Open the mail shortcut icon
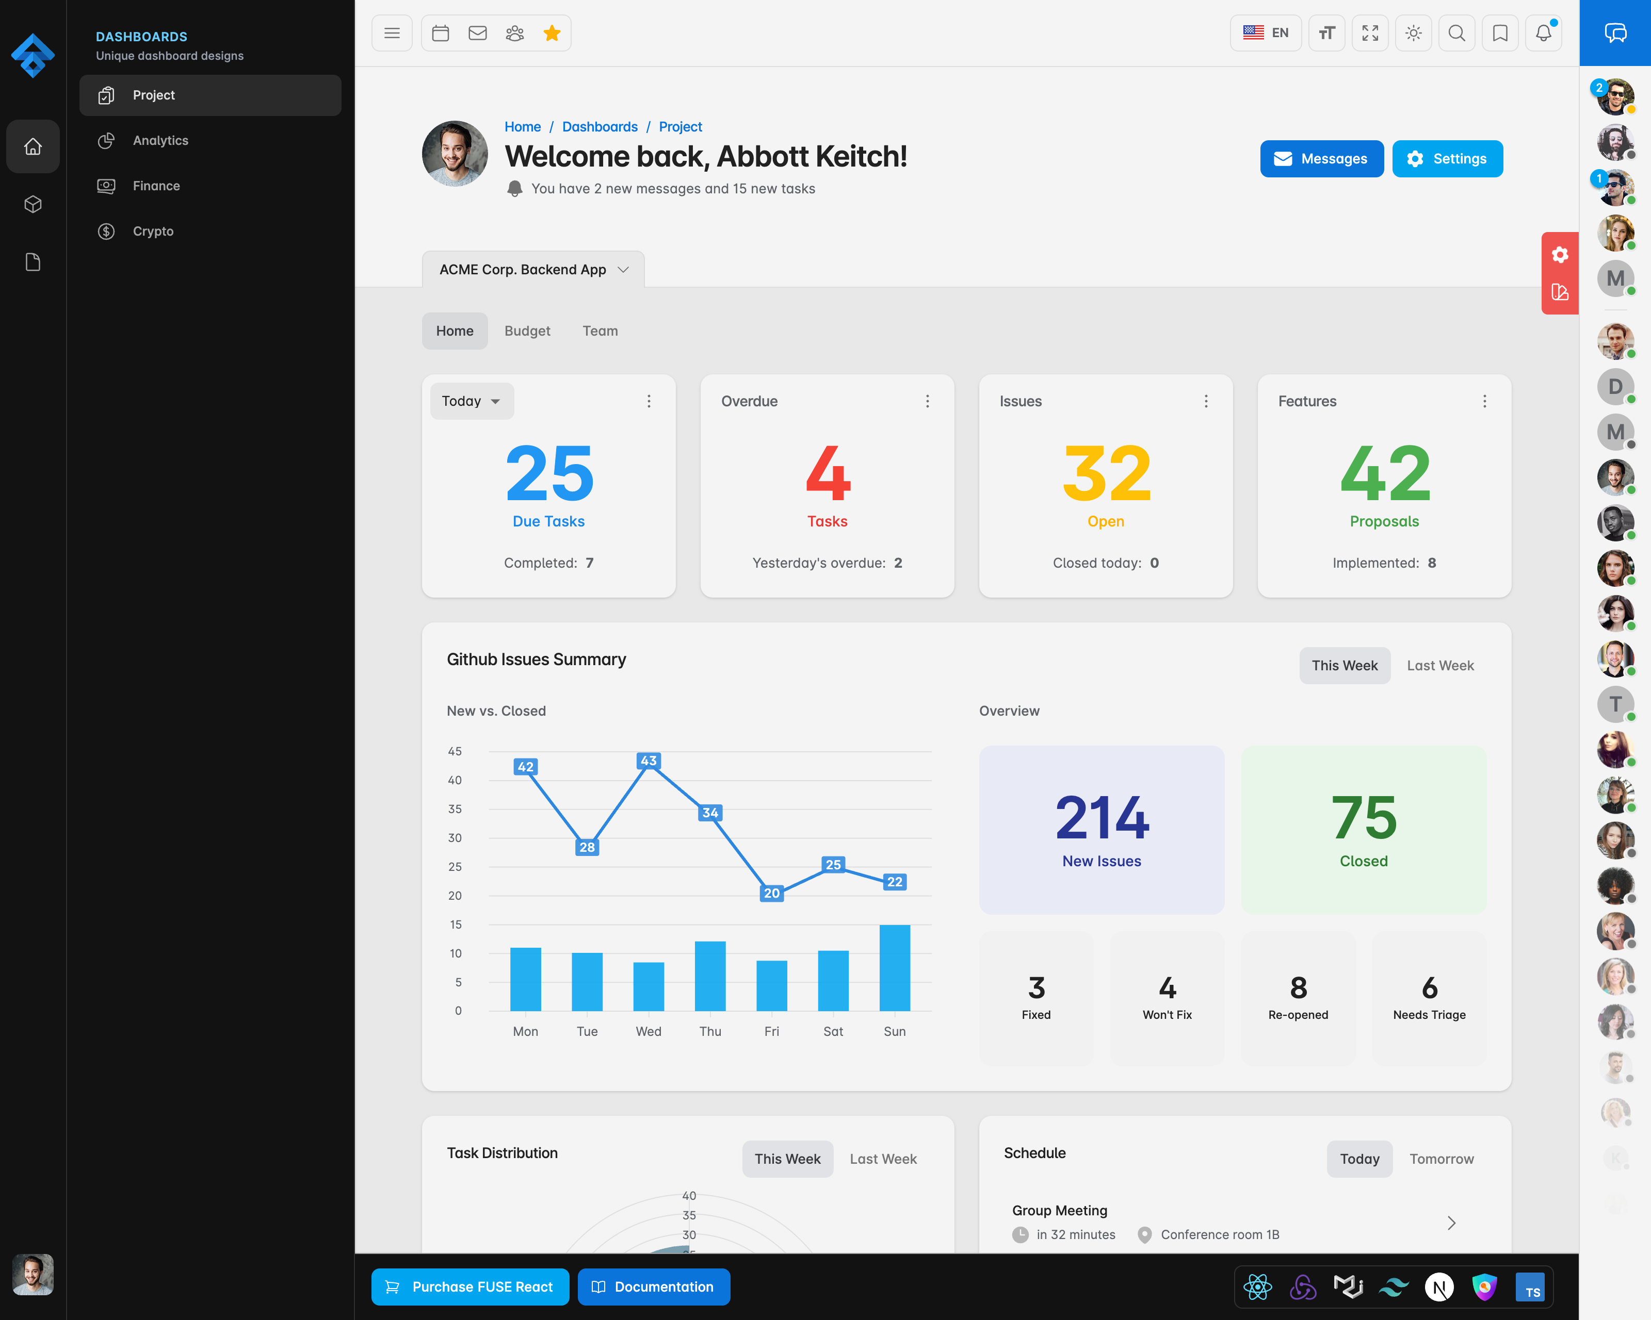This screenshot has height=1320, width=1651. (x=478, y=33)
